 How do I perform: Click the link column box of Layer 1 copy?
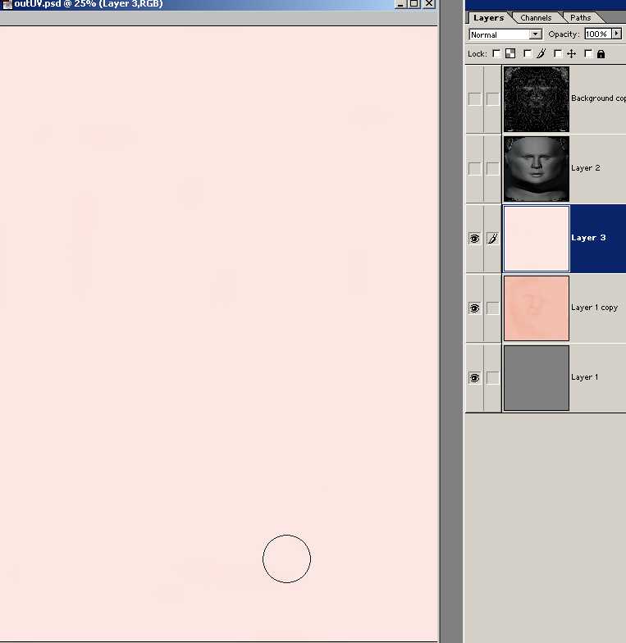[492, 308]
